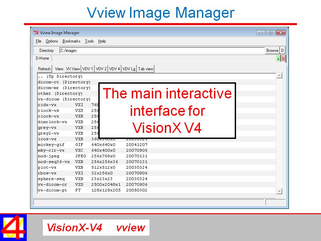Select the D-Home tab

(42, 58)
